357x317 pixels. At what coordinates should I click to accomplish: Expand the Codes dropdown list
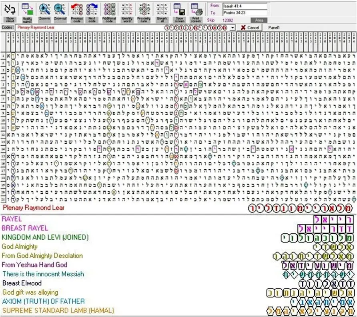232,28
